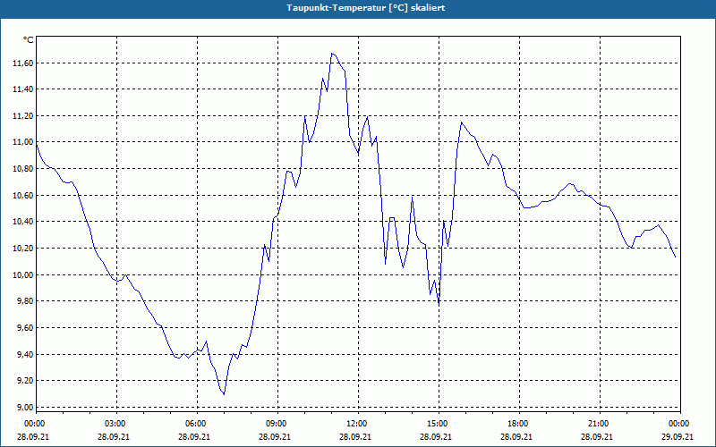Select the 28.09.21 date under 18:00
The width and height of the screenshot is (716, 447).
tap(516, 436)
